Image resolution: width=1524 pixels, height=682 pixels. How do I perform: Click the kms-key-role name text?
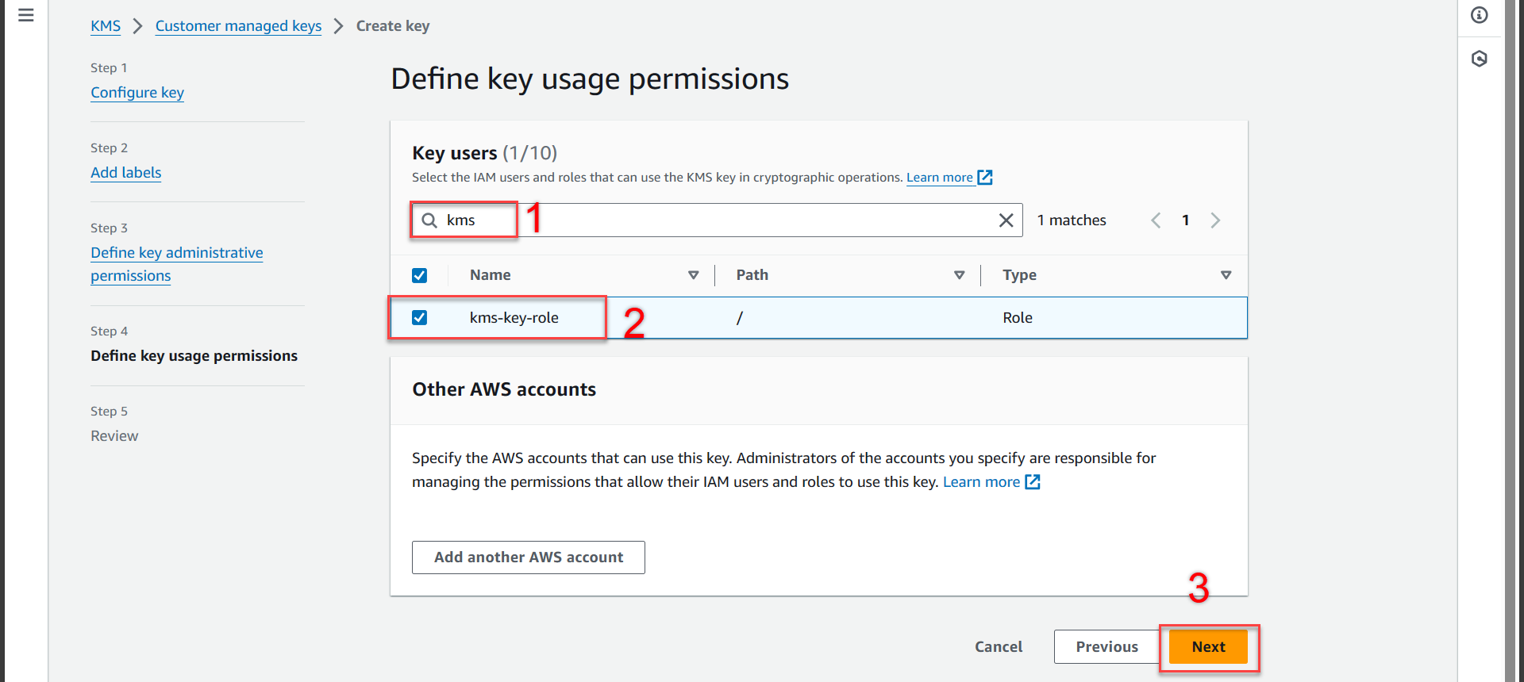[514, 318]
